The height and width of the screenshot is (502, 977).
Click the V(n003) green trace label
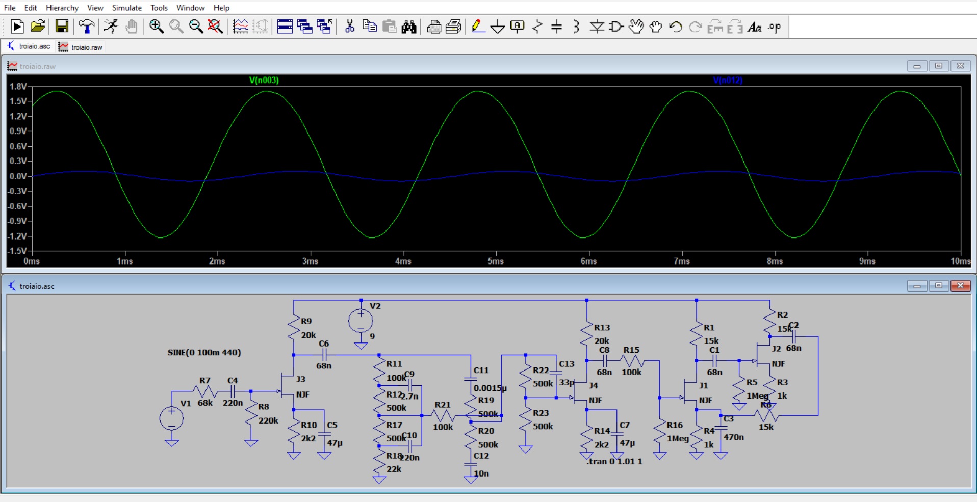pos(264,80)
